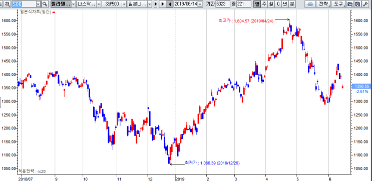Select the 나스닥.. index button
Image resolution: width=372 pixels, height=181 pixels.
point(86,4)
